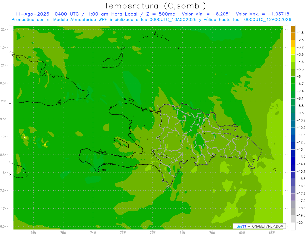Click the "-13" colorbar label

(299, 149)
